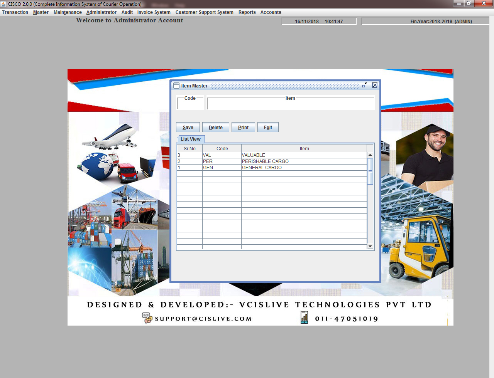The height and width of the screenshot is (378, 494).
Task: Click the Print button
Action: [243, 128]
